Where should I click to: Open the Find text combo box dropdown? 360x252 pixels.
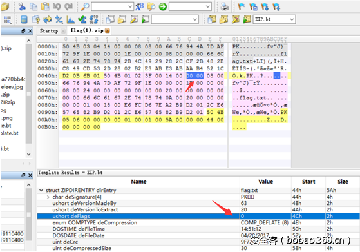click(130, 6)
